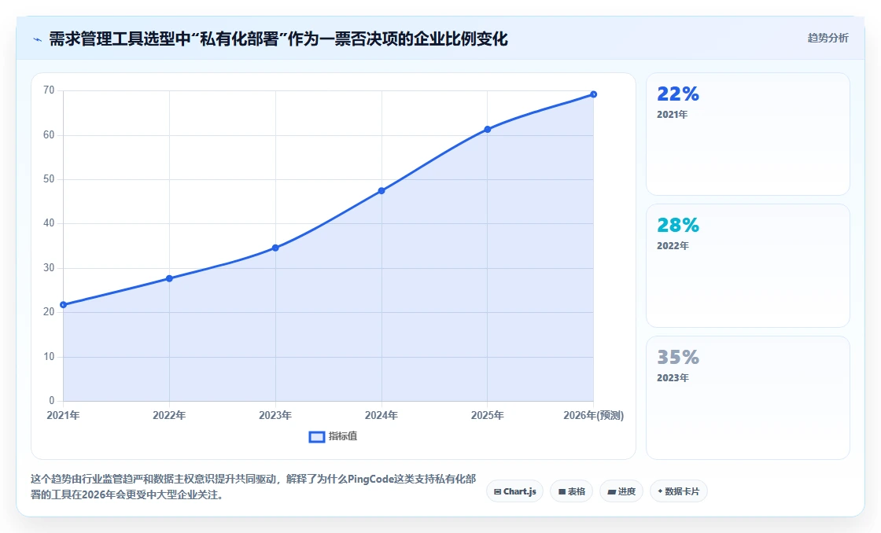Click the 2021年 x-axis label
Viewport: 881px width, 533px height.
tap(64, 416)
